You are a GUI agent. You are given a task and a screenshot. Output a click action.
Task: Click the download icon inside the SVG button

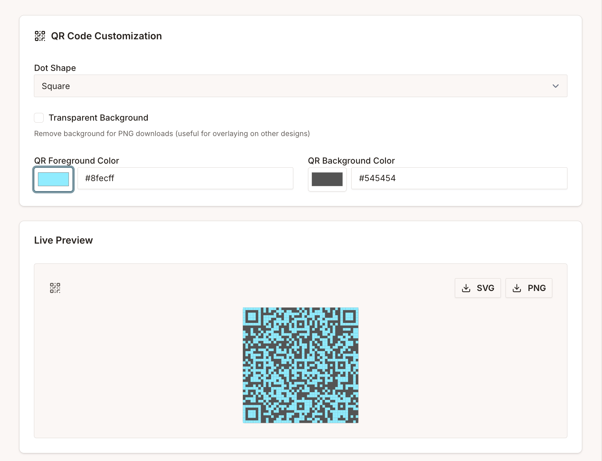click(466, 288)
